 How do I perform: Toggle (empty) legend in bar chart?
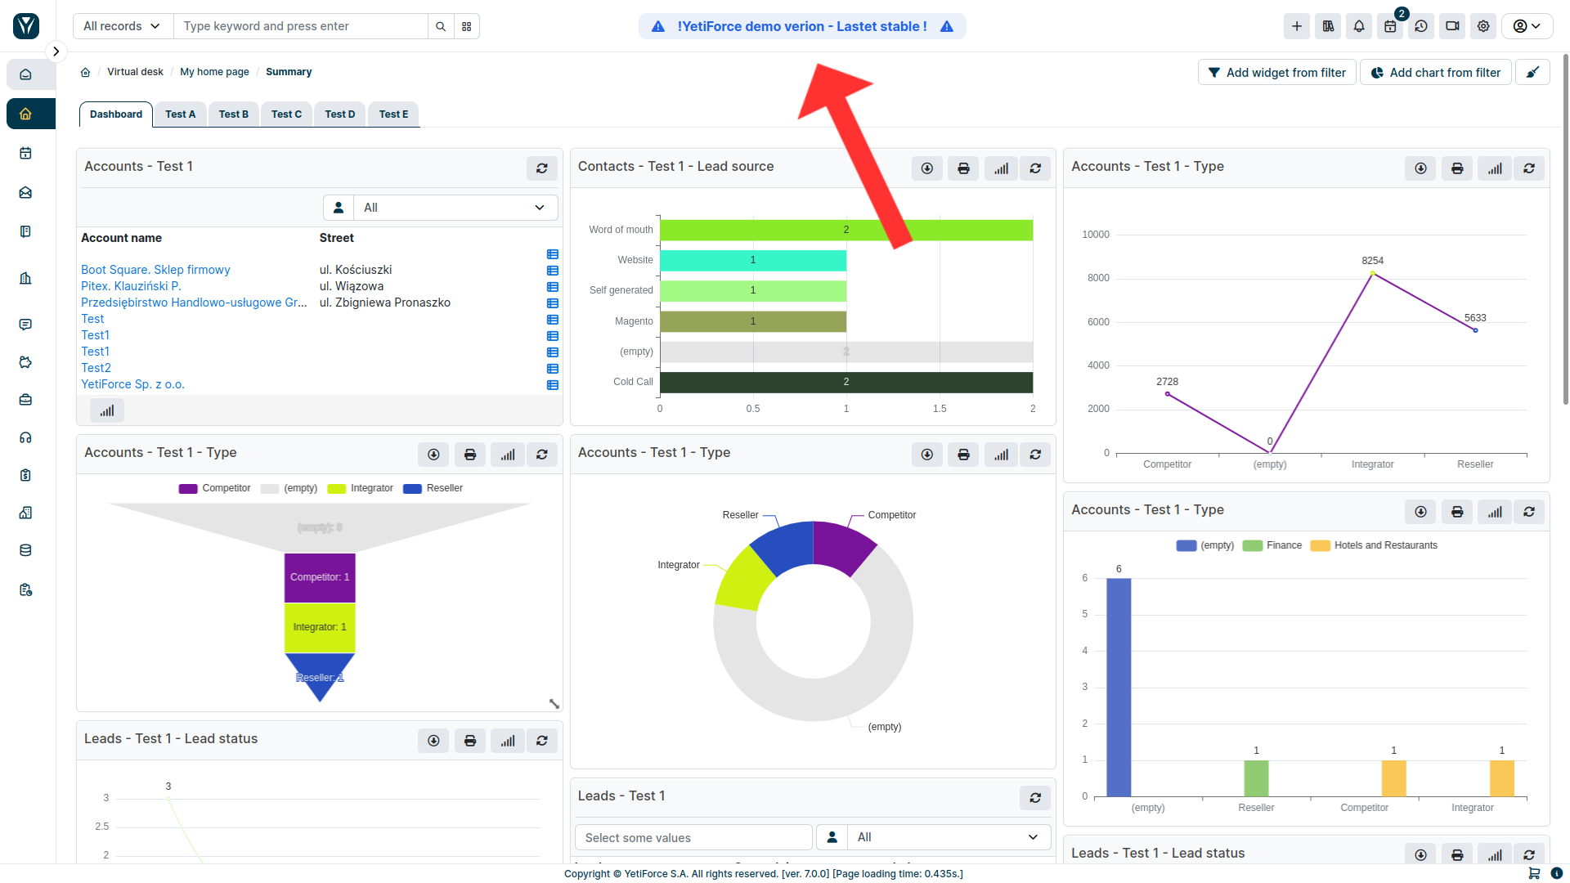pyautogui.click(x=1205, y=545)
